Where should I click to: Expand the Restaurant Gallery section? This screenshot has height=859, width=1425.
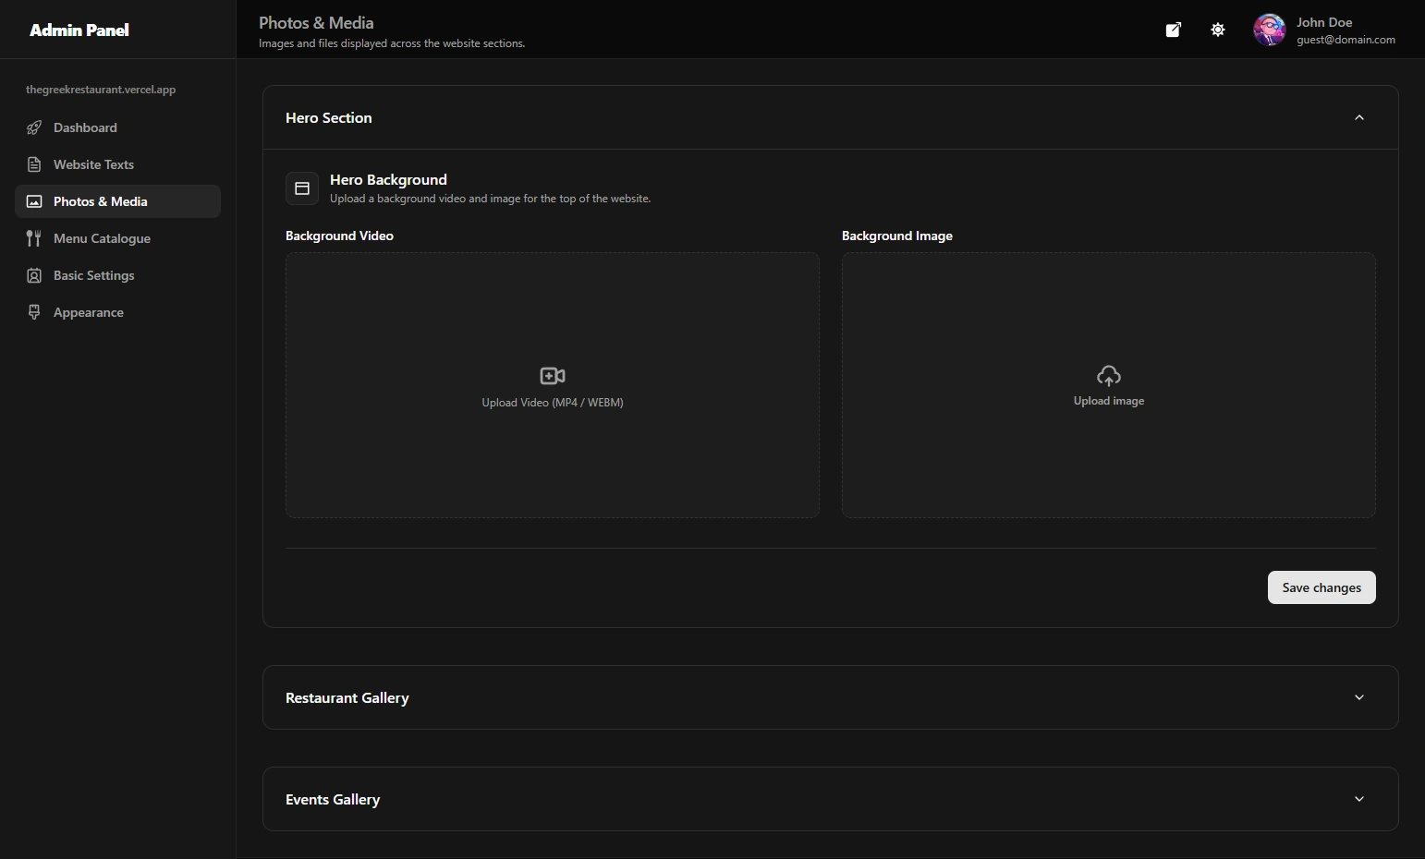[x=1358, y=697]
